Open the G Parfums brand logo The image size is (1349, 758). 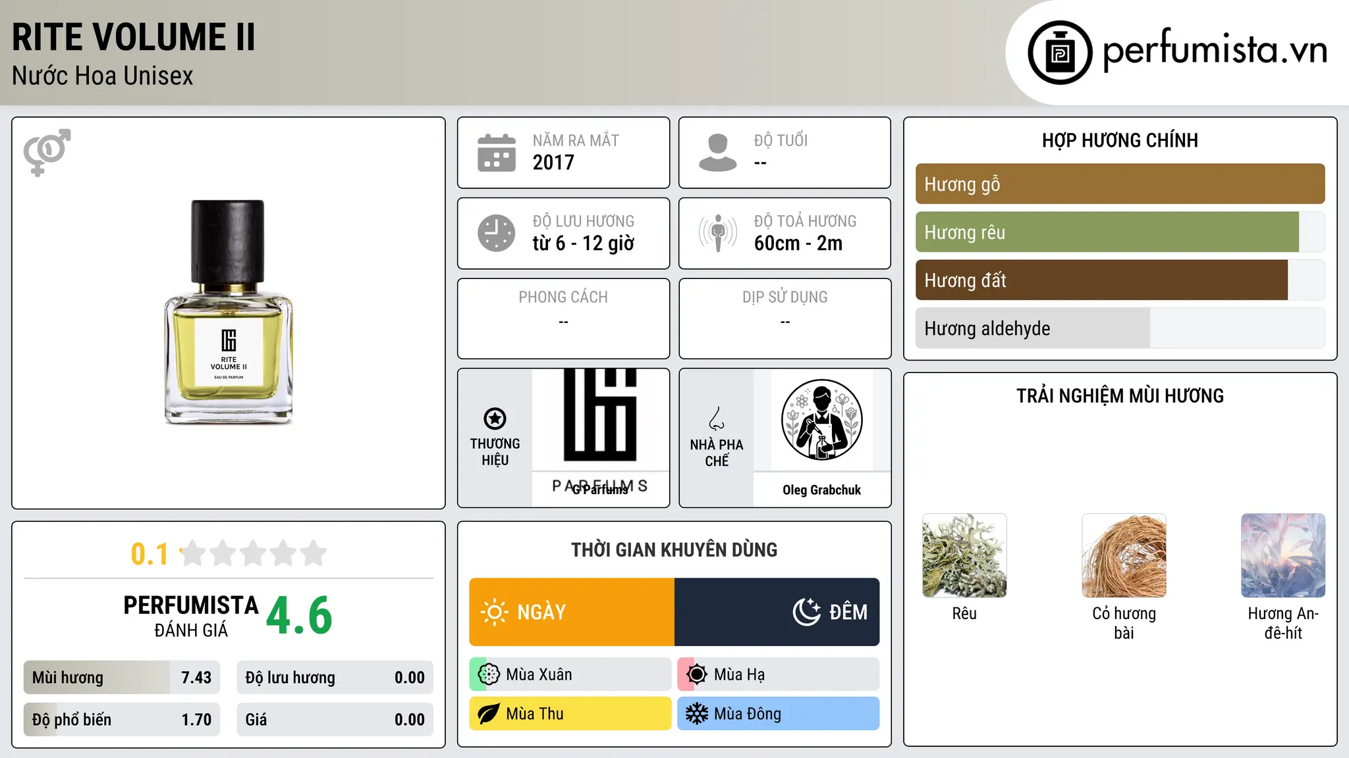[x=600, y=419]
